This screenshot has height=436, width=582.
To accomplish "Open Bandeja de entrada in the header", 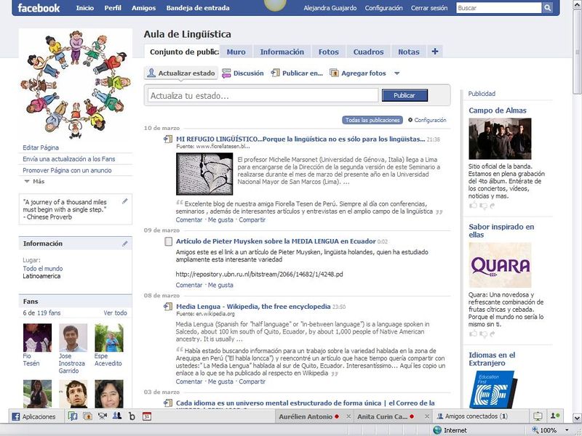I will coord(198,7).
